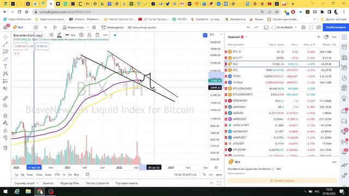Open the Индикаторы indicators dialog
The image size is (349, 196).
(73, 27)
